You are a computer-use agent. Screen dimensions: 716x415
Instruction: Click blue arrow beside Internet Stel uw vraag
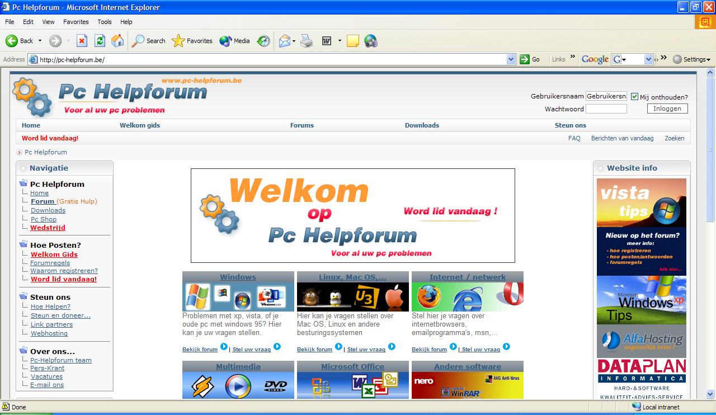(x=506, y=347)
